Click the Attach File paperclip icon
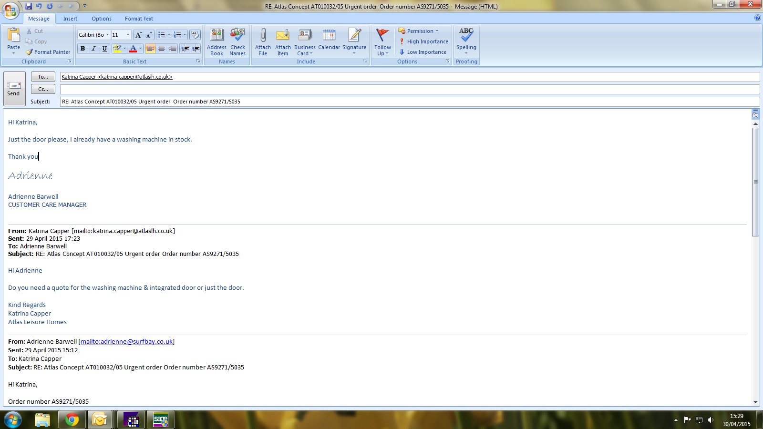This screenshot has height=429, width=763. 263,36
